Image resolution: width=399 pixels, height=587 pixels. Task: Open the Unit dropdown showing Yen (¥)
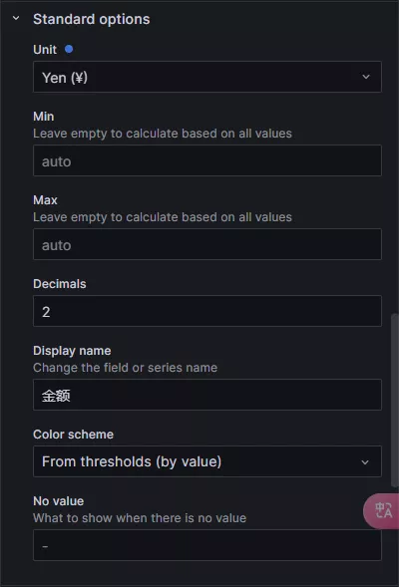(x=207, y=77)
